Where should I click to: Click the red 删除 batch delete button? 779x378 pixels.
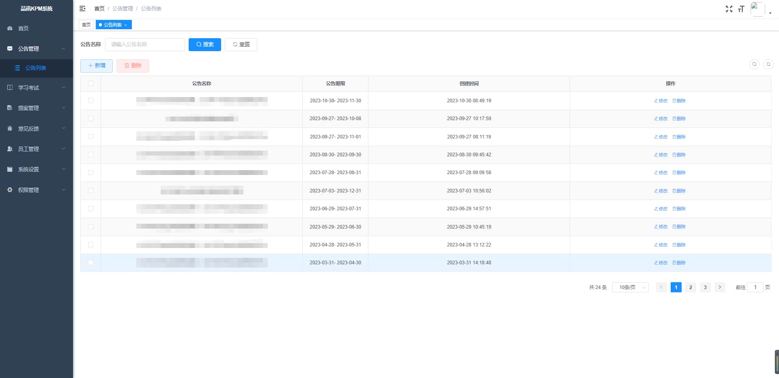click(133, 66)
